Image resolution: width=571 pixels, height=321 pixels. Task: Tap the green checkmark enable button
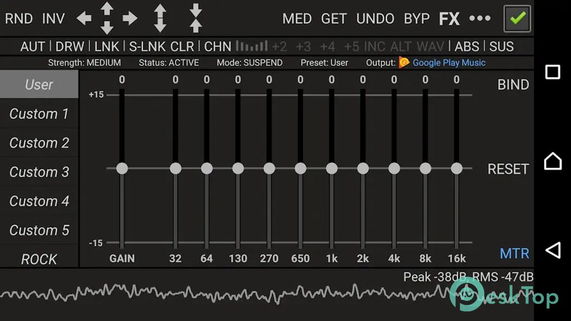tap(517, 18)
